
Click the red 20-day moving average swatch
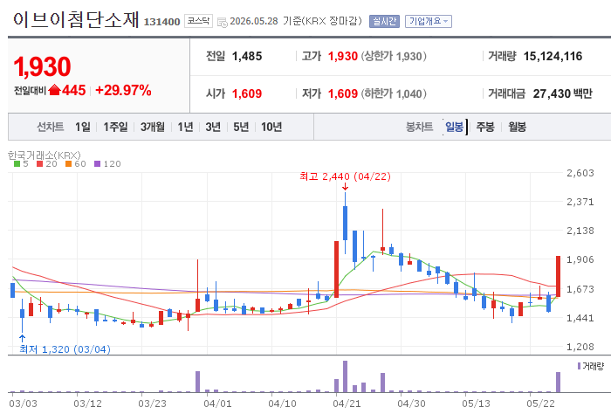(x=40, y=164)
